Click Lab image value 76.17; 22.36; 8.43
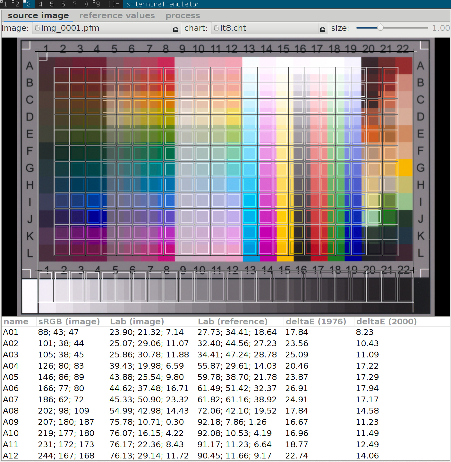 click(146, 445)
